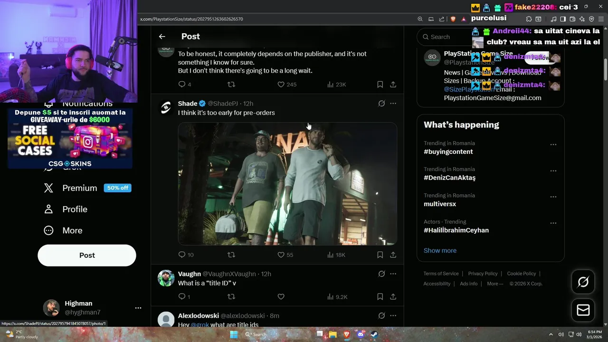Open the Profile menu item
The height and width of the screenshot is (342, 608).
click(x=66, y=209)
